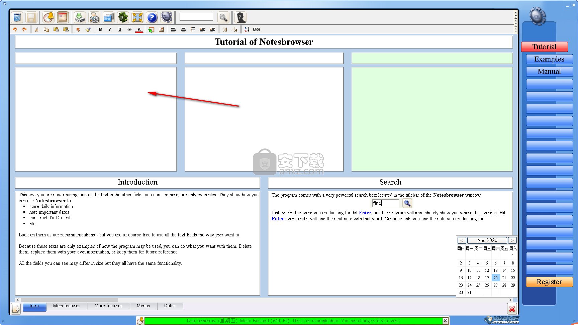Open the Aug 2020 month selector

point(487,240)
